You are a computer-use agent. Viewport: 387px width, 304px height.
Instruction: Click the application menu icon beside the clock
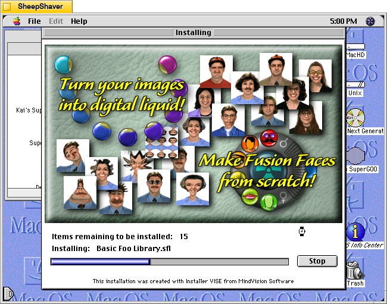tap(370, 21)
